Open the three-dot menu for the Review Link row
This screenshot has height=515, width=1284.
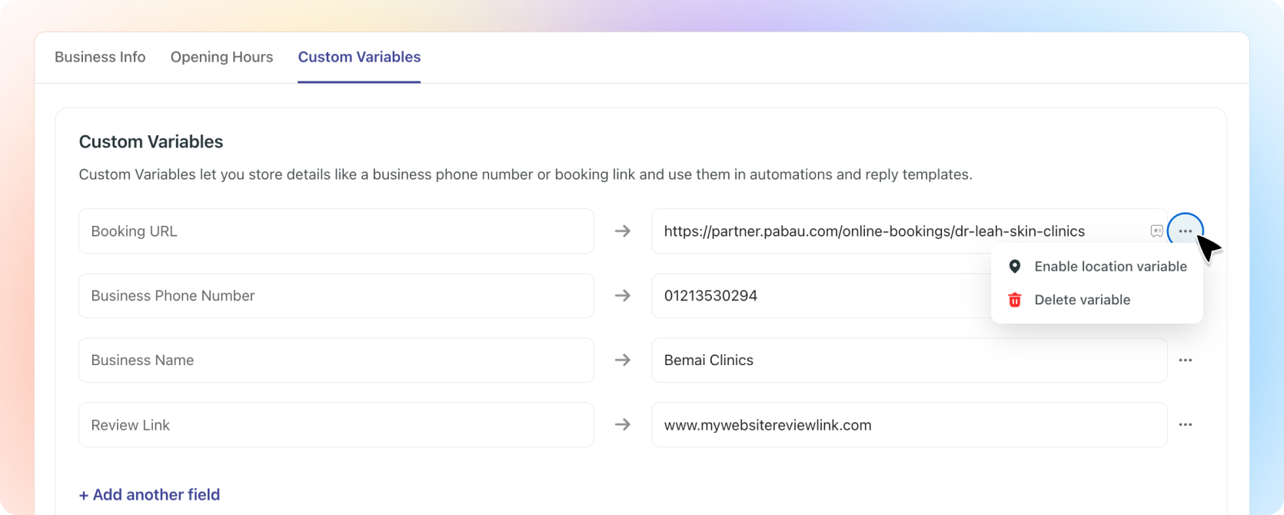pyautogui.click(x=1186, y=425)
